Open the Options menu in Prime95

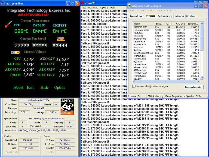(x=104, y=8)
